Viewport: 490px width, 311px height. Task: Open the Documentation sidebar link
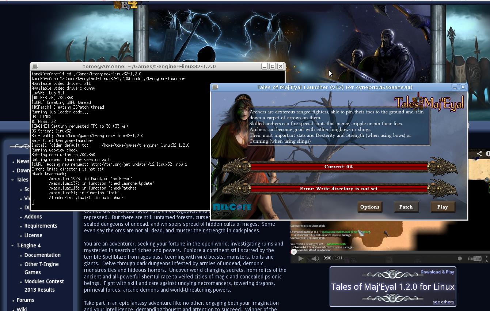[42, 255]
